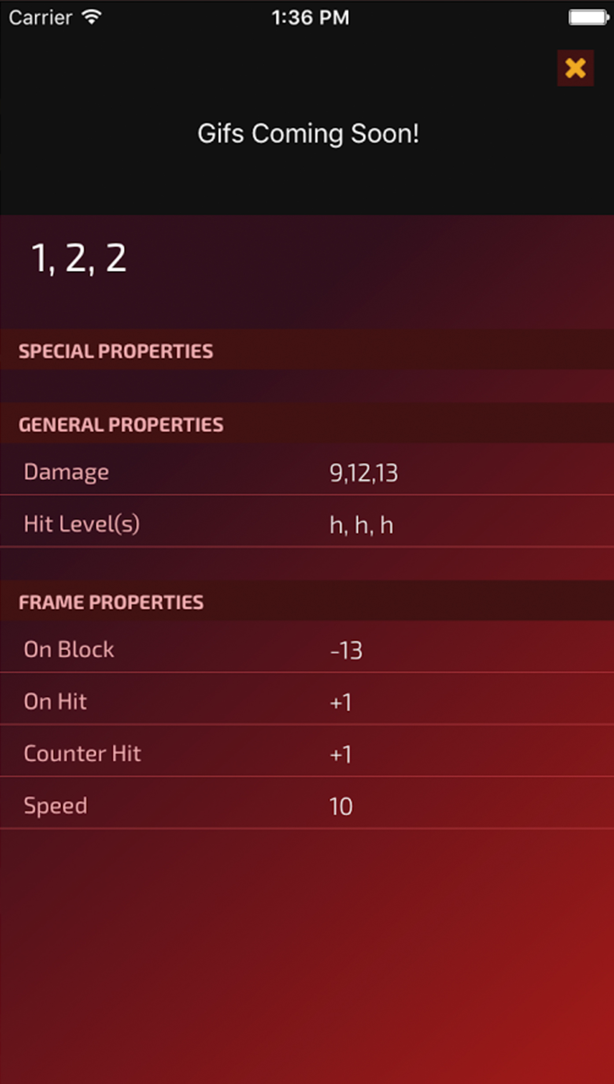Tap the speed value 10
Image resolution: width=614 pixels, height=1084 pixels.
(341, 807)
